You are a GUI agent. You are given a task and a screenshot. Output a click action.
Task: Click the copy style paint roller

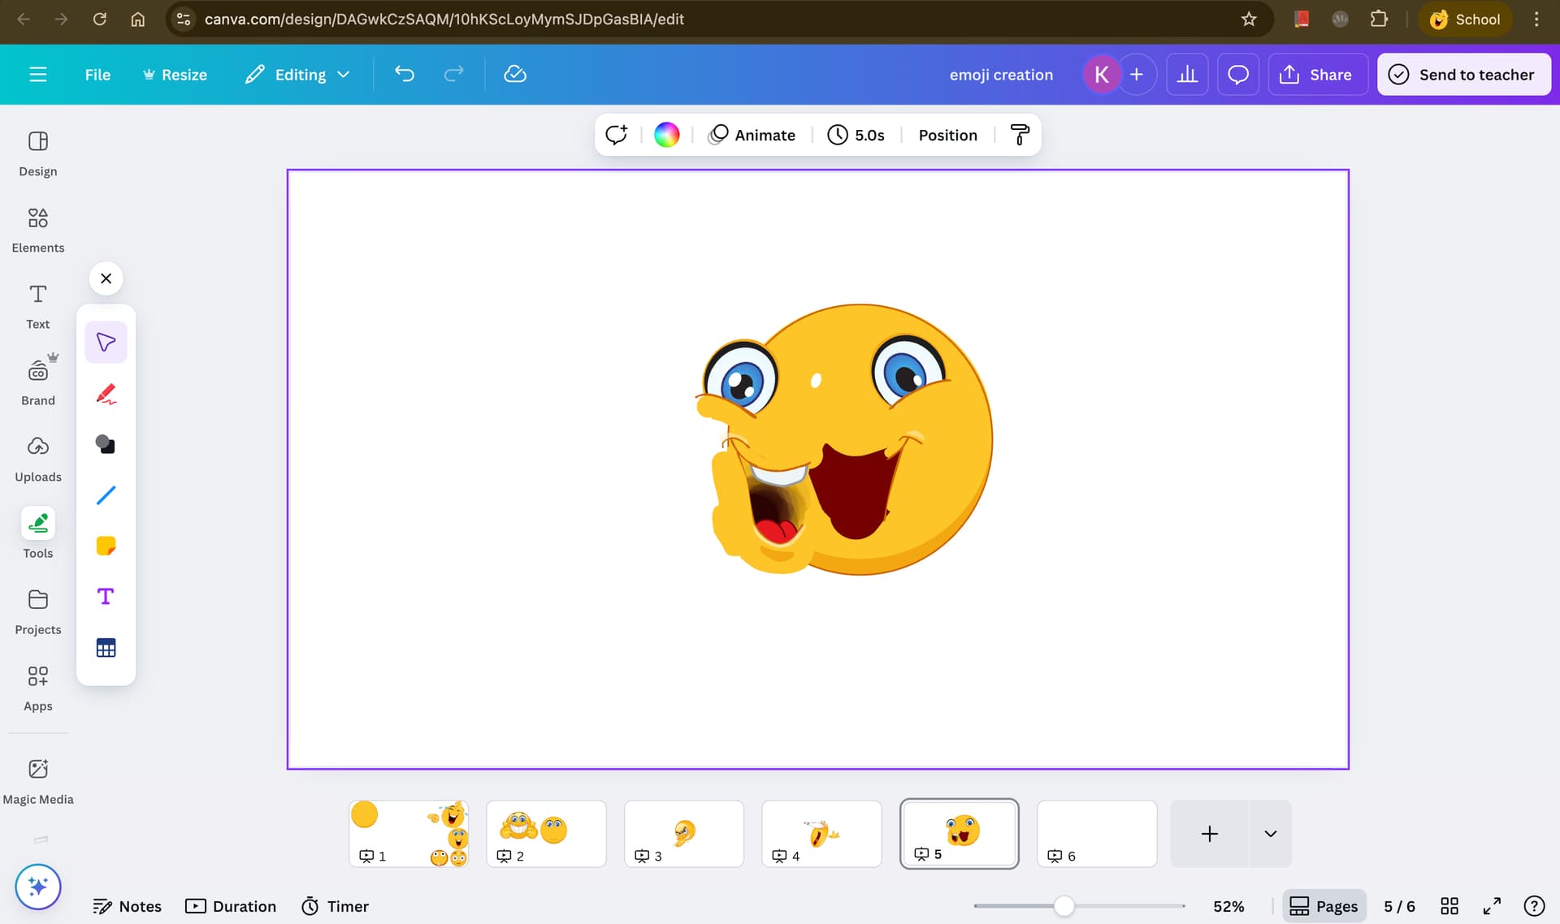tap(1019, 135)
